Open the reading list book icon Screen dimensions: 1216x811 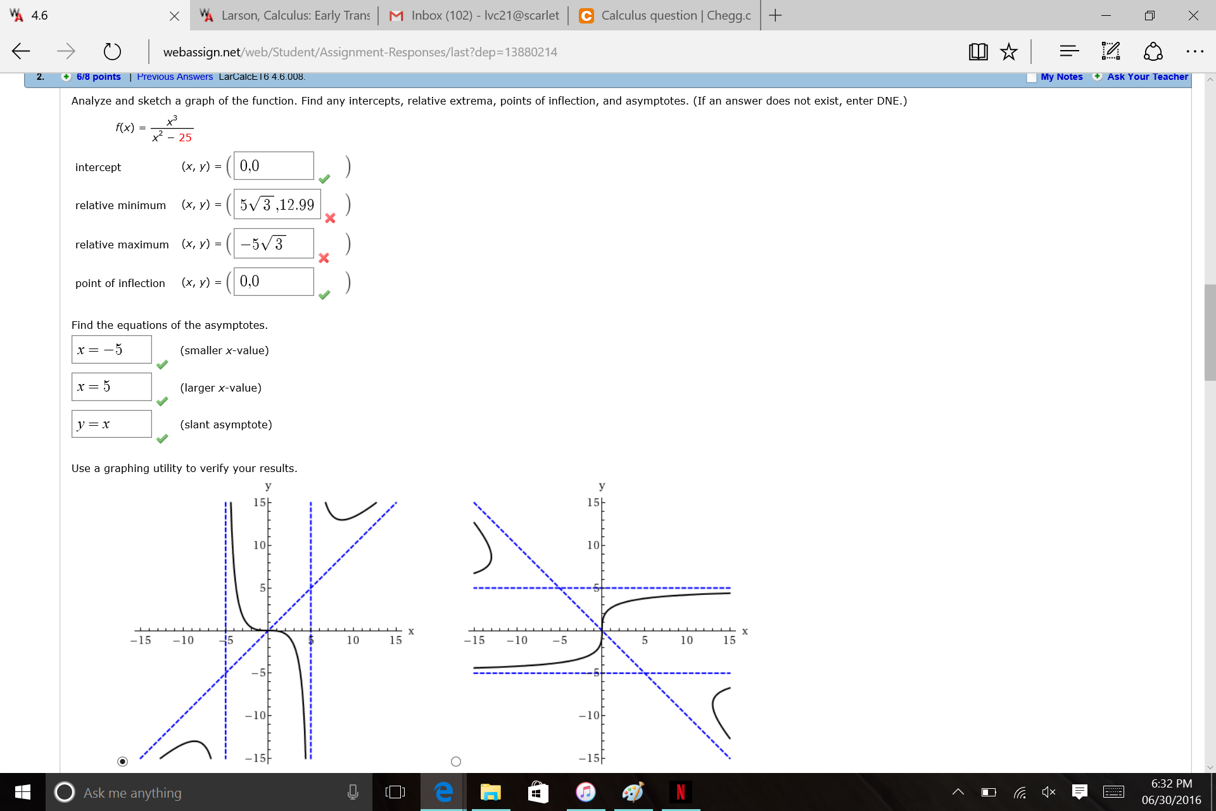[x=978, y=51]
